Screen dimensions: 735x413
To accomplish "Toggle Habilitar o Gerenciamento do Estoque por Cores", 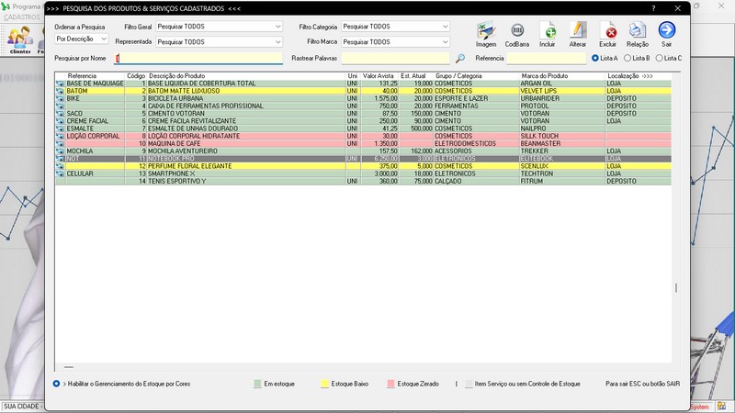I will tap(56, 384).
